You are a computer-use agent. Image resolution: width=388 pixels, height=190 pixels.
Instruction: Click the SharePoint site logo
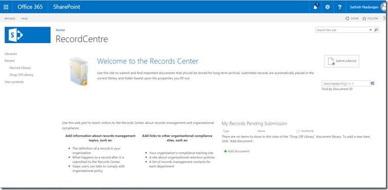(x=28, y=35)
